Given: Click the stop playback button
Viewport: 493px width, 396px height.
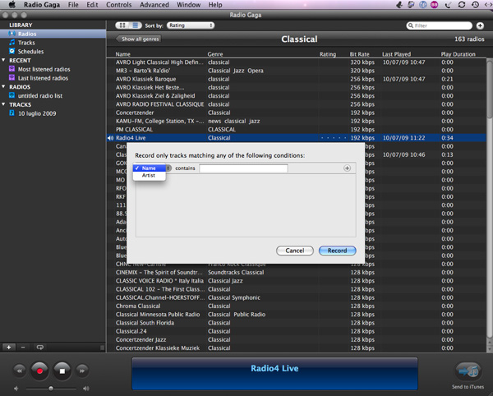Looking at the screenshot, I should coord(62,371).
